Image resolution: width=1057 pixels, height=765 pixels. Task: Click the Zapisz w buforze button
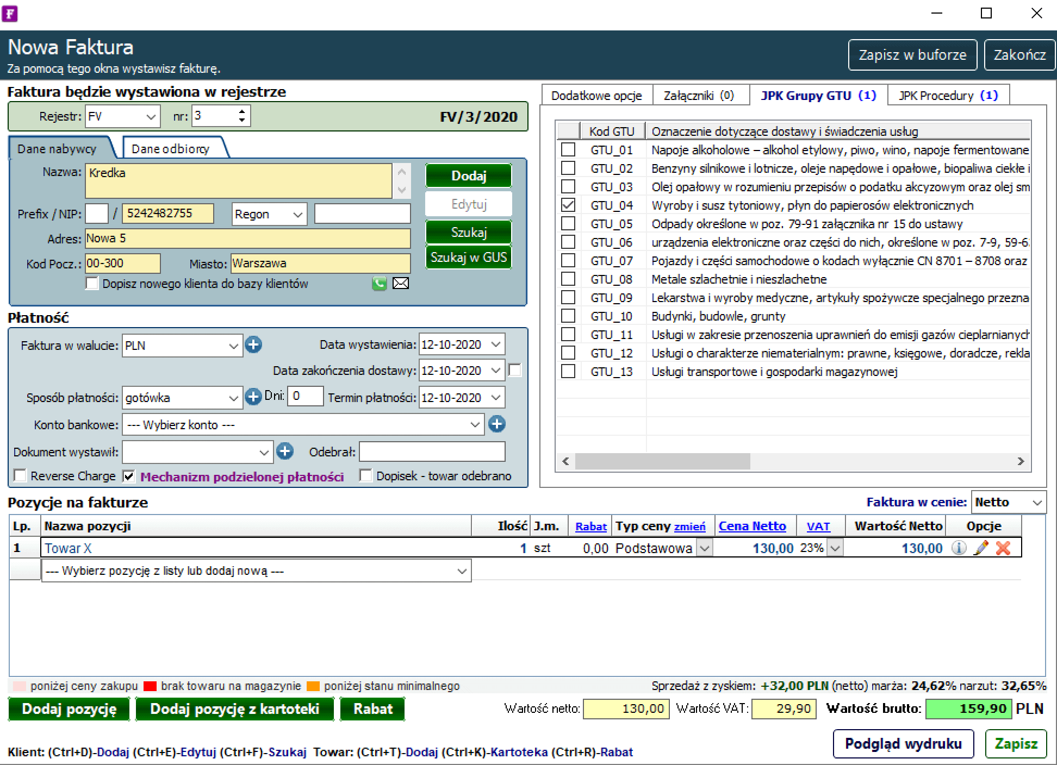coord(912,55)
